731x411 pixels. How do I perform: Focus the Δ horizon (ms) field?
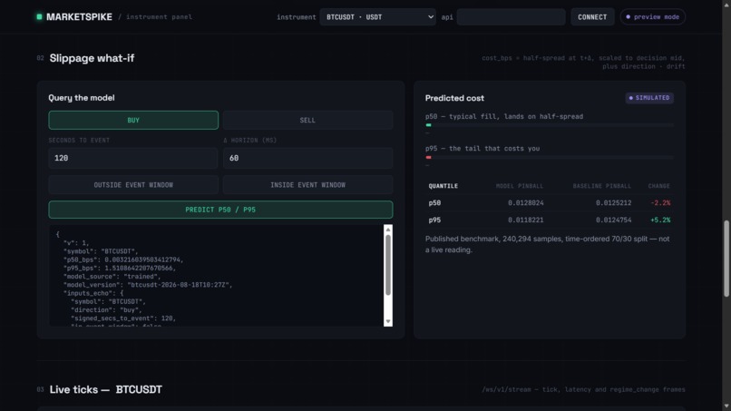(307, 158)
